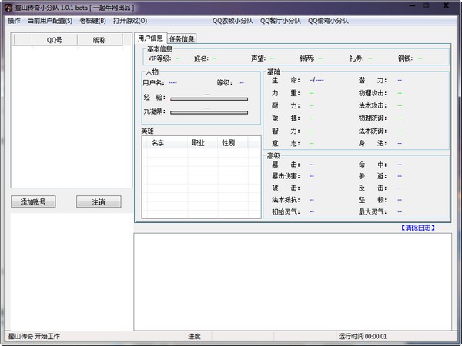
Task: Close the window
Action: coord(446,5)
